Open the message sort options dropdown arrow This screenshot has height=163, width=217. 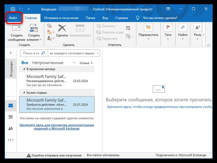point(74,63)
